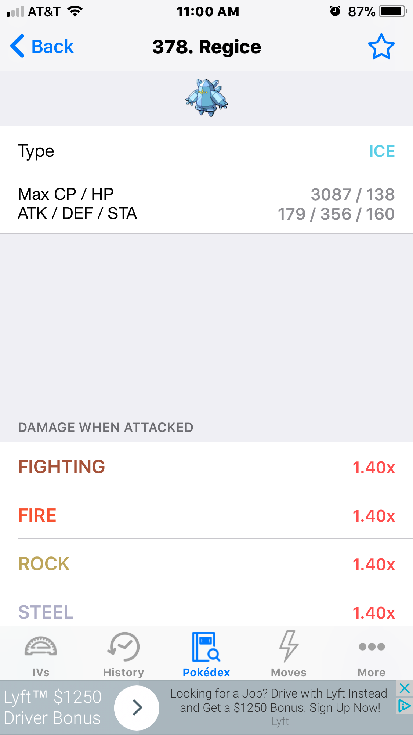Tap the Wi-Fi status icon
This screenshot has width=413, height=735.
75,11
